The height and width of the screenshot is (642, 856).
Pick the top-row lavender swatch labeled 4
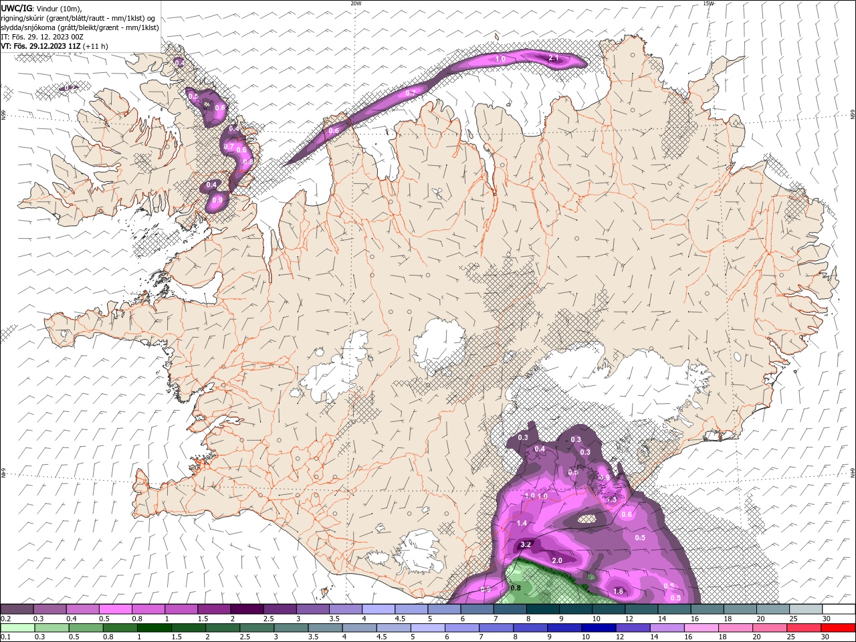tap(379, 609)
